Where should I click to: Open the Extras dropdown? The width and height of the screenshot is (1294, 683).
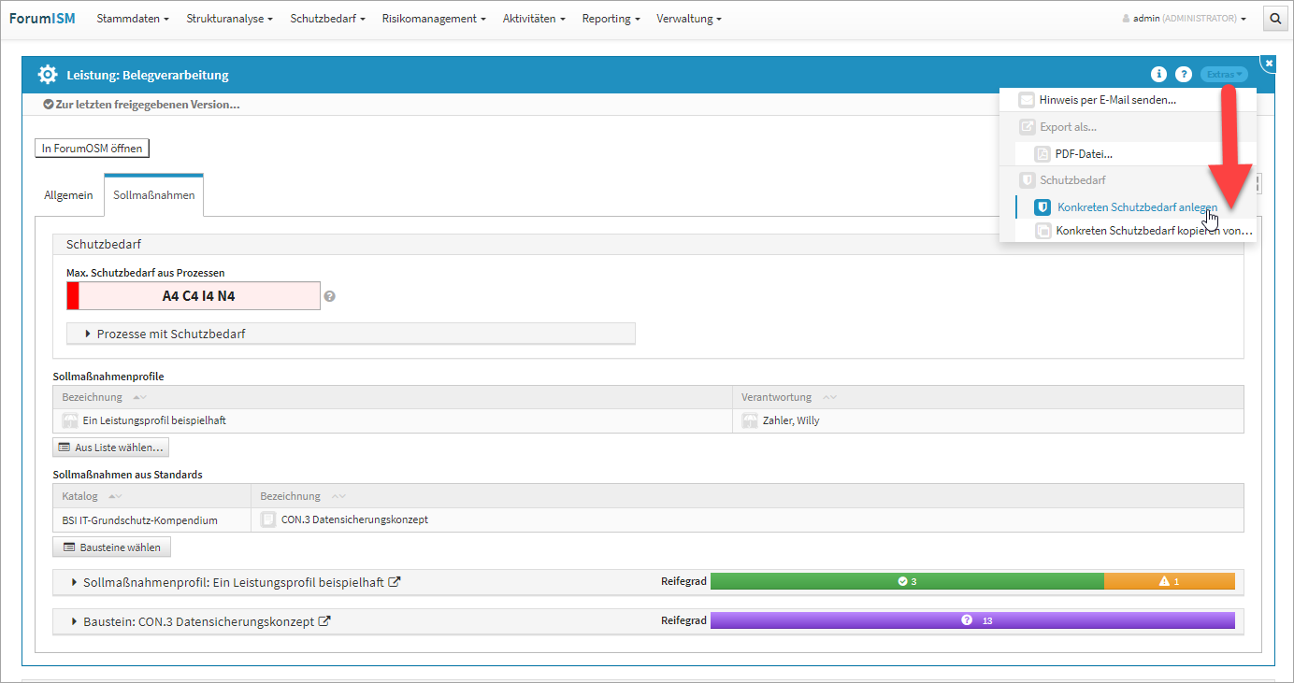(1224, 75)
